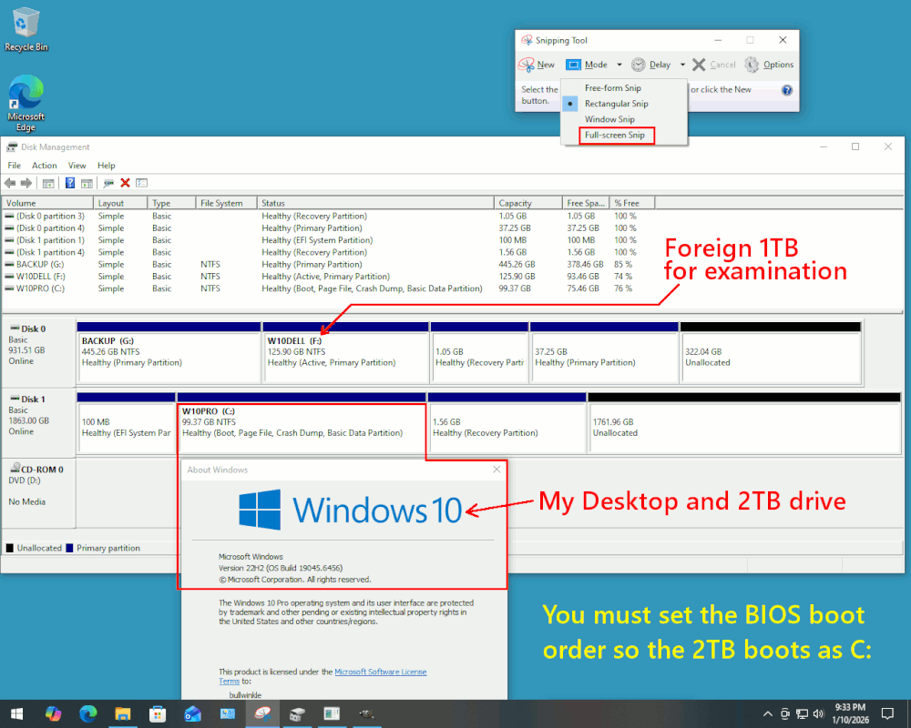Click the Disk 0 label panel

tap(38, 351)
